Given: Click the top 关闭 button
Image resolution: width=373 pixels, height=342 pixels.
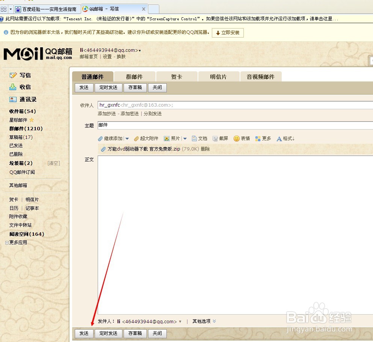Looking at the screenshot, I should [157, 87].
